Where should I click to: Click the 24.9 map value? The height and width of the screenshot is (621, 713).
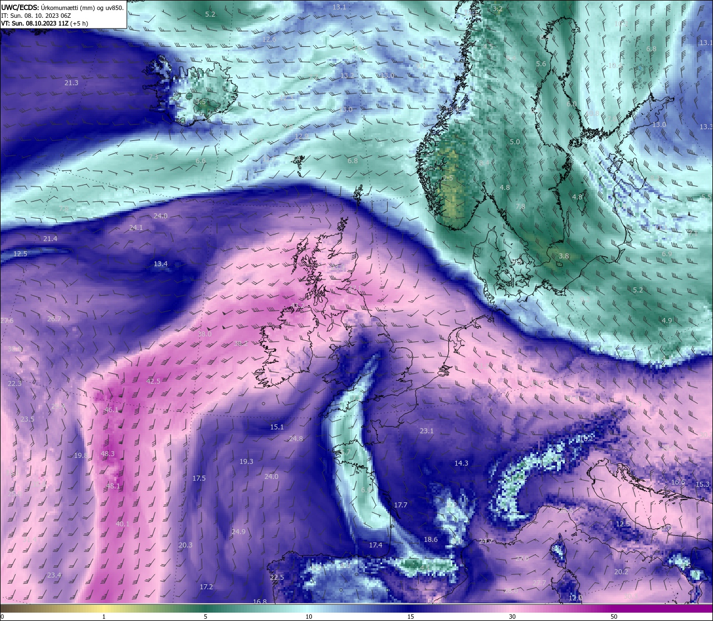pyautogui.click(x=238, y=532)
